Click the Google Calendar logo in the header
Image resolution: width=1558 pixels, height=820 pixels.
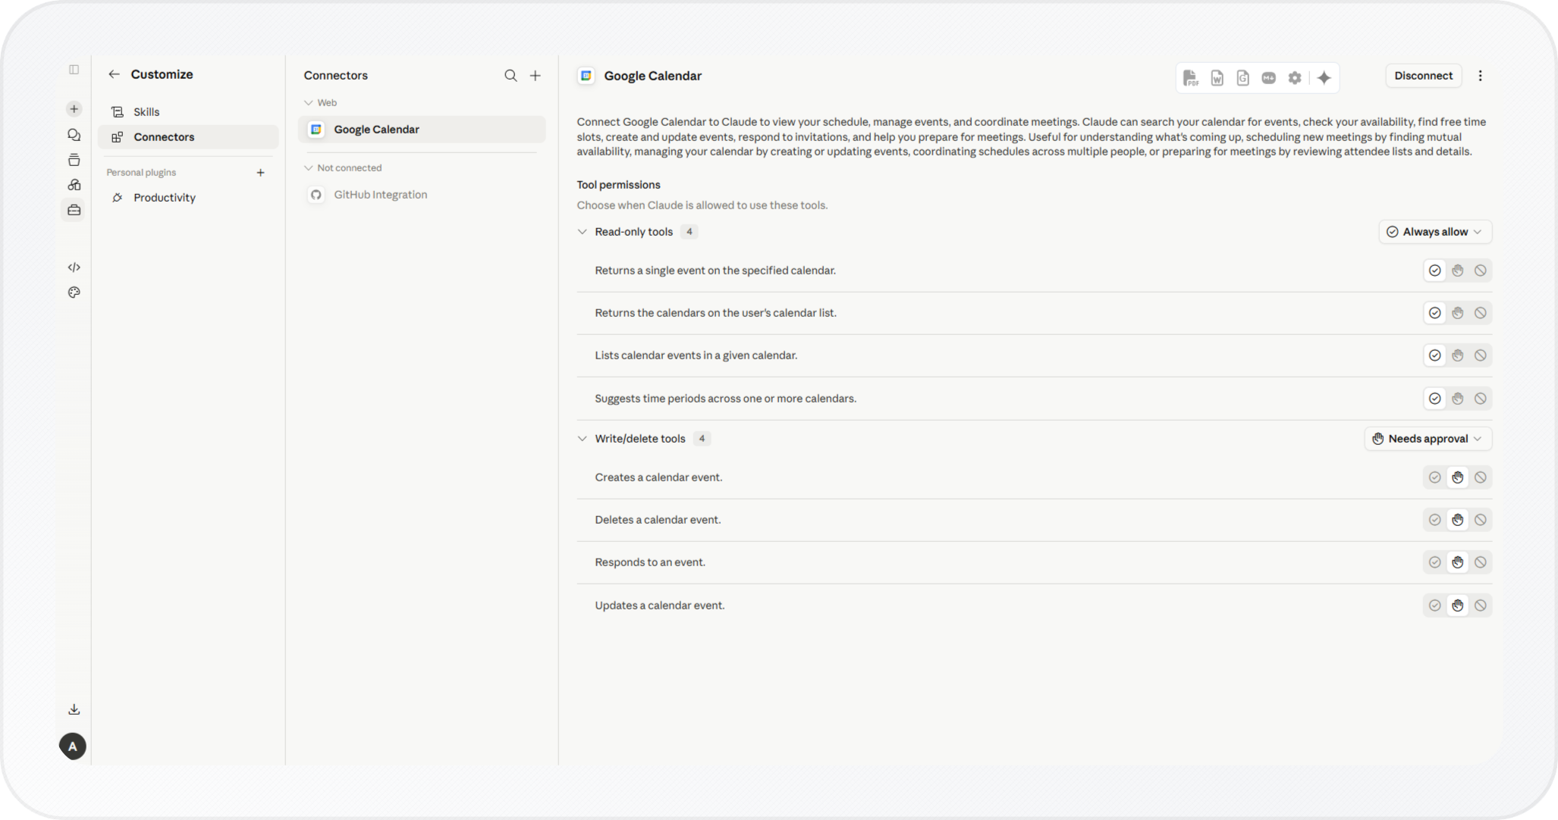pyautogui.click(x=586, y=76)
